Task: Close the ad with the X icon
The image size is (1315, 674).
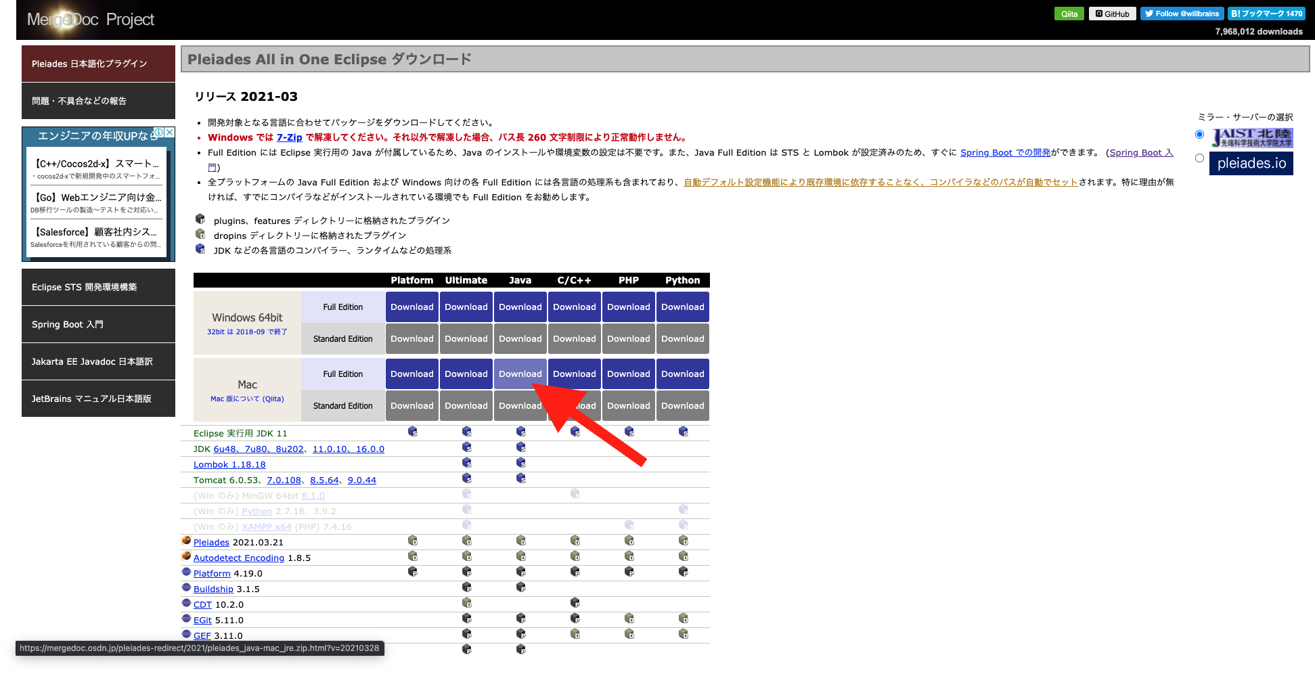Action: (170, 133)
